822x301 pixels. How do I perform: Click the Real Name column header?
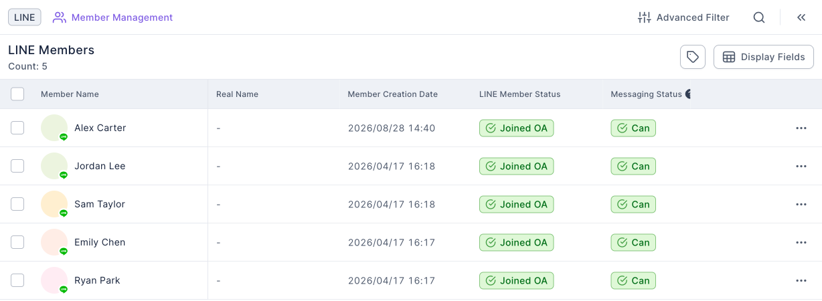[x=237, y=94]
